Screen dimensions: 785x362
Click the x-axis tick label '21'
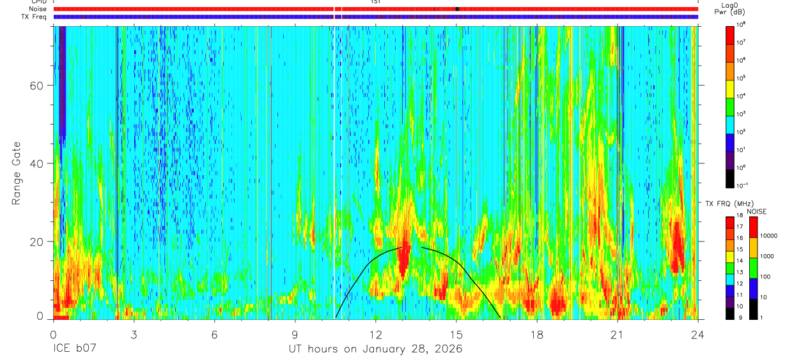(618, 334)
